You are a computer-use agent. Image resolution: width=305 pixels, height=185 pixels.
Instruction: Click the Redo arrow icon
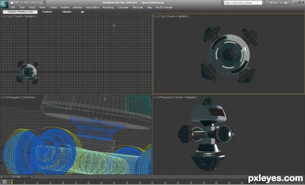pyautogui.click(x=33, y=3)
